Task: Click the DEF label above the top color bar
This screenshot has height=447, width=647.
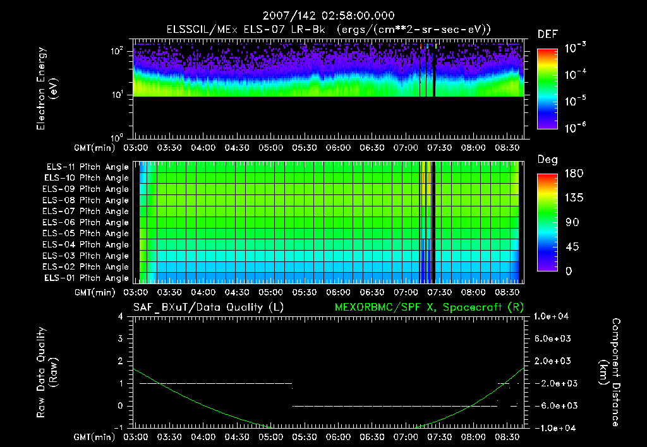Action: [547, 35]
